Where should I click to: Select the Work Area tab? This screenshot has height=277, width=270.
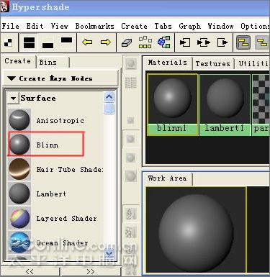point(168,178)
